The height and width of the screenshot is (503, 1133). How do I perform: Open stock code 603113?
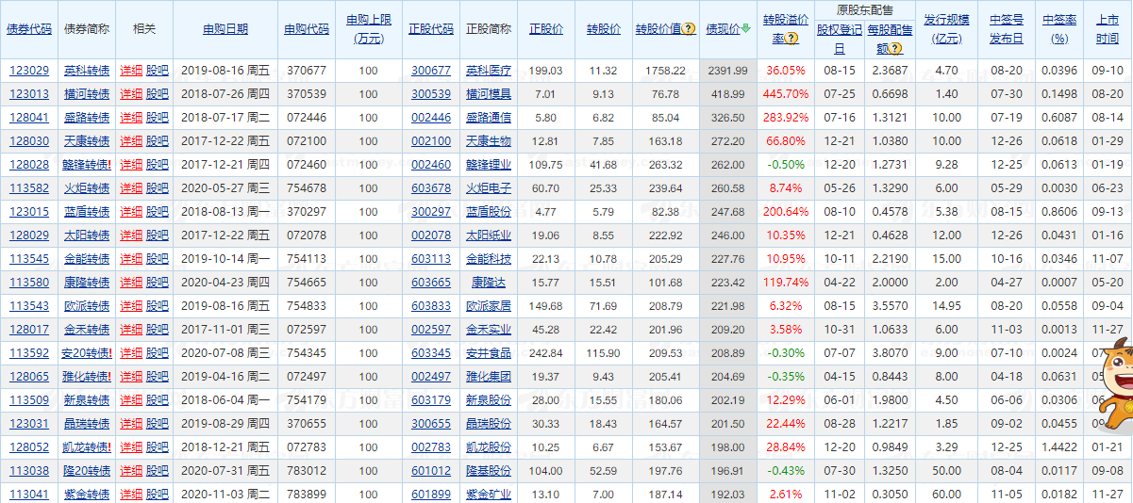tap(431, 259)
